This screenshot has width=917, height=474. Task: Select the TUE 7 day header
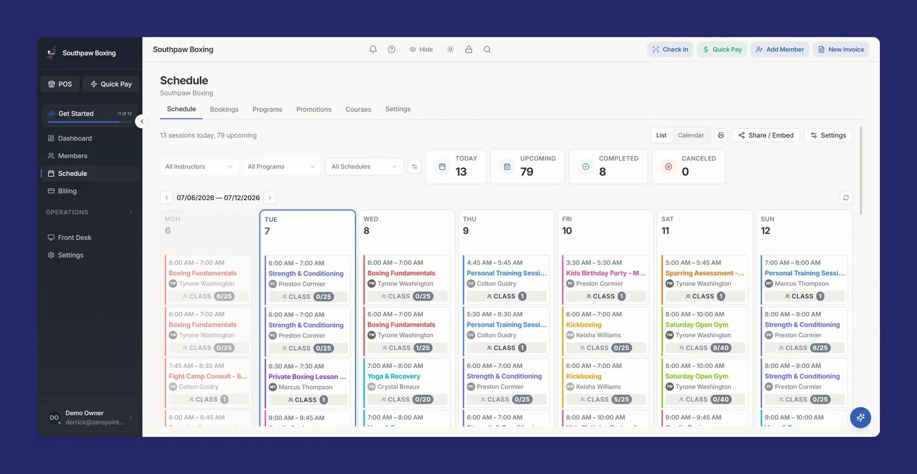(307, 226)
